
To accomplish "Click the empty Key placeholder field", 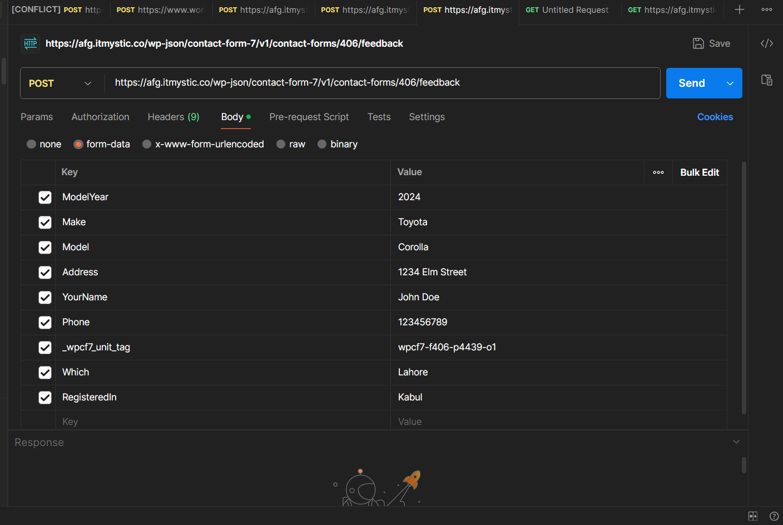I will (x=223, y=422).
